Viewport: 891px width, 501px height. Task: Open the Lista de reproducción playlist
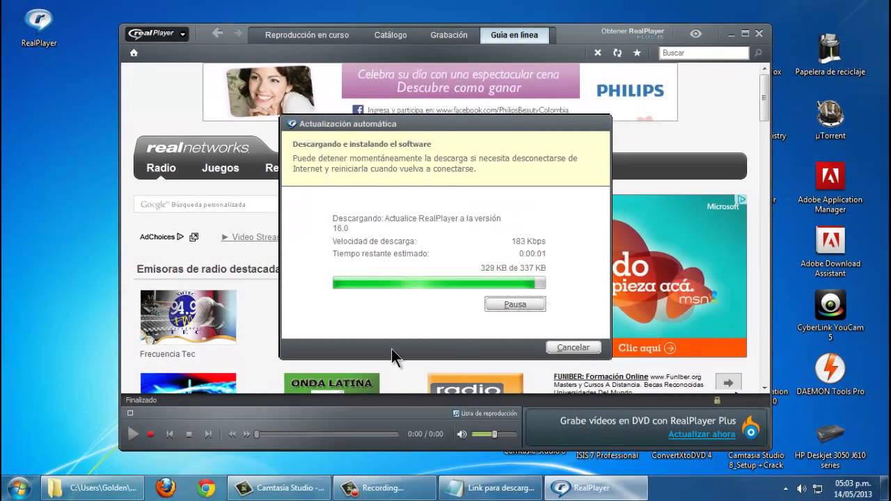coord(485,413)
